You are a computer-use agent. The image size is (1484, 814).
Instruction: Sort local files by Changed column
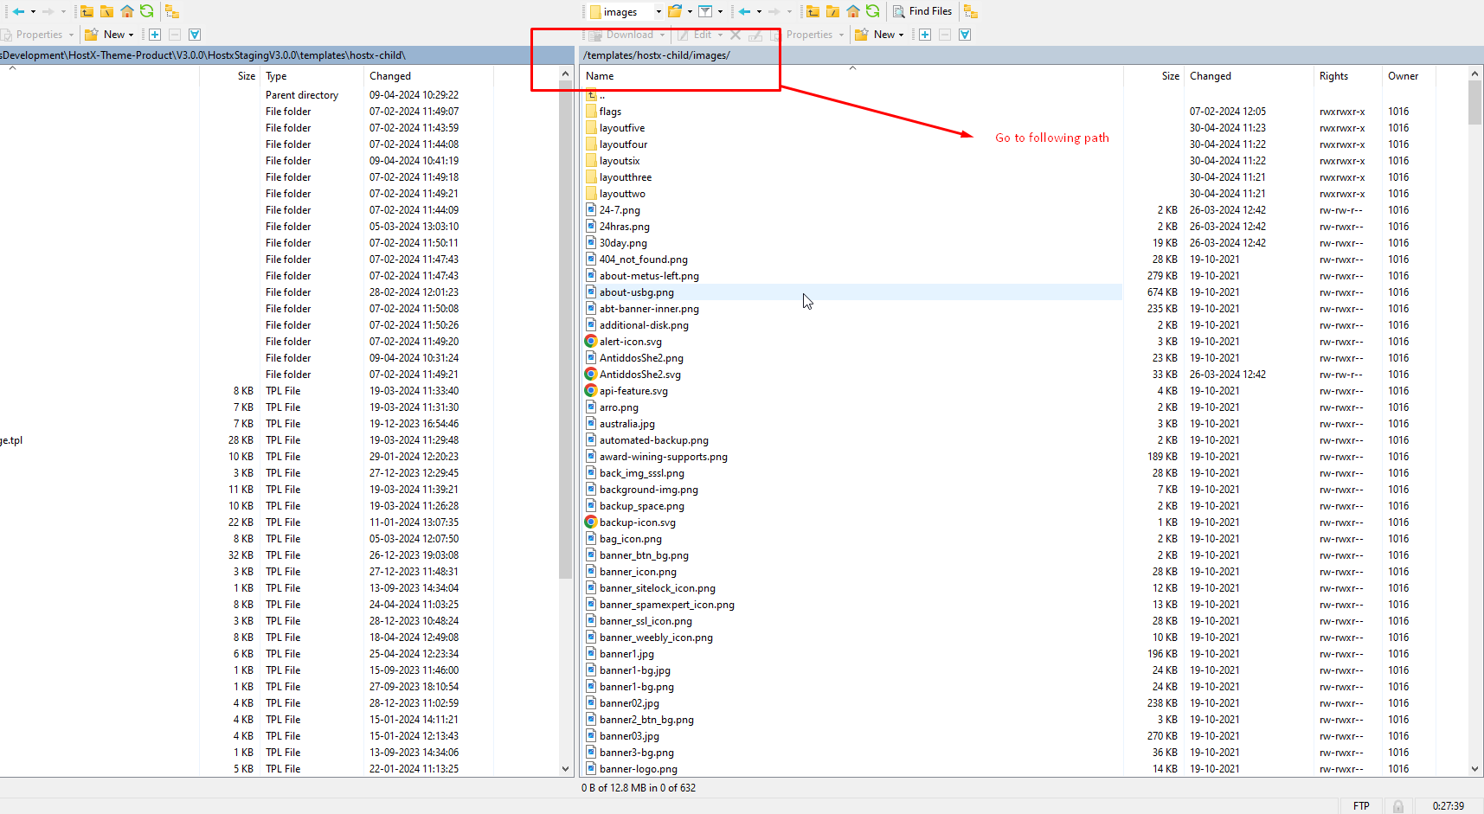pos(390,76)
